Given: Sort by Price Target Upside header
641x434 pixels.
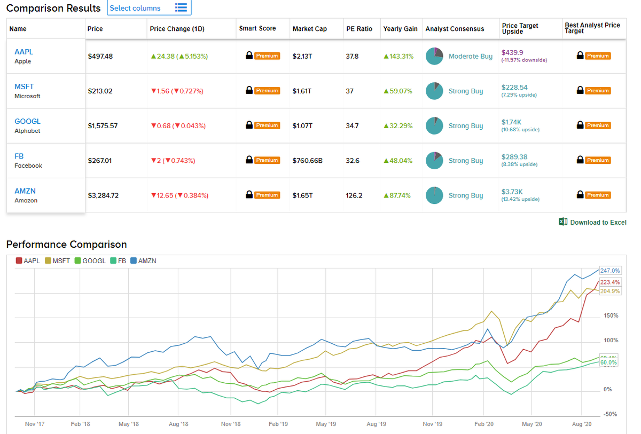Looking at the screenshot, I should [520, 28].
